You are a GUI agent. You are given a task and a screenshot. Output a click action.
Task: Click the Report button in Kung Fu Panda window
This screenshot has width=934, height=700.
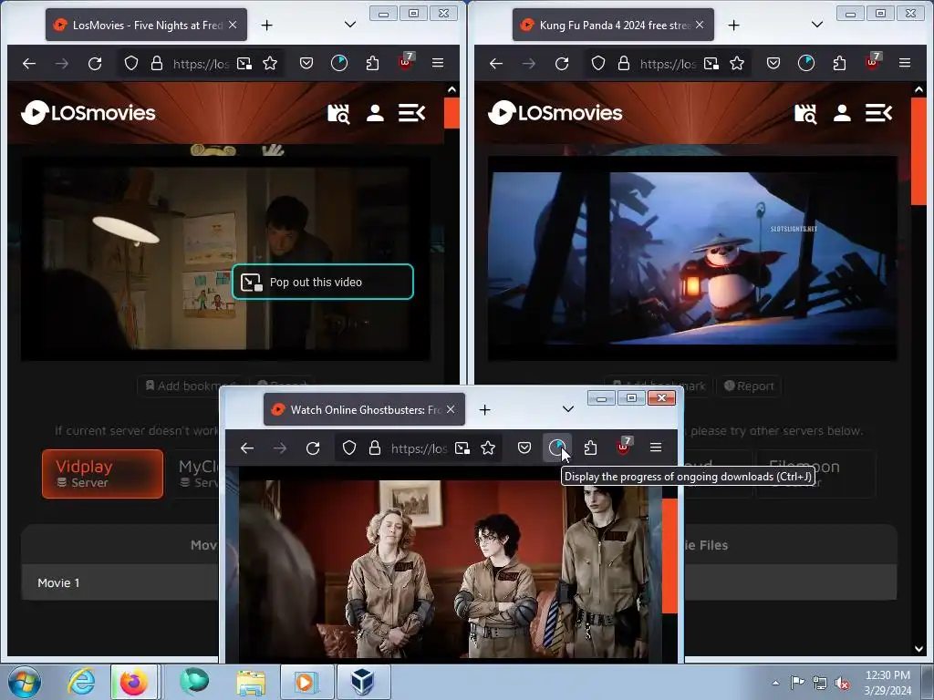point(749,386)
